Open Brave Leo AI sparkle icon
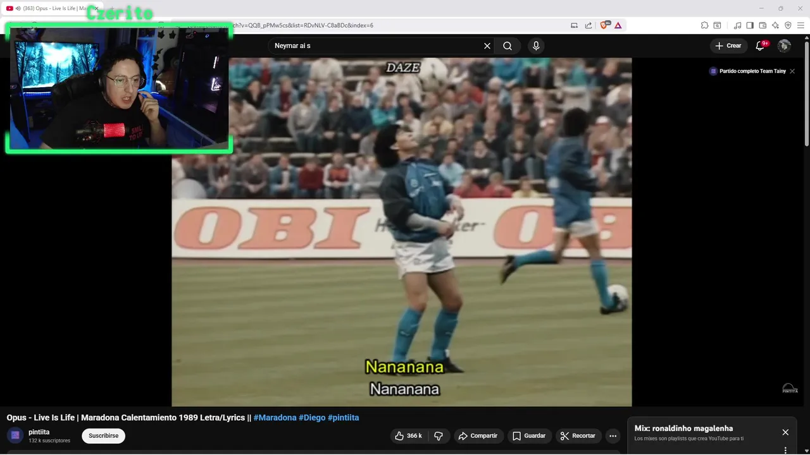This screenshot has height=455, width=810. tap(775, 25)
